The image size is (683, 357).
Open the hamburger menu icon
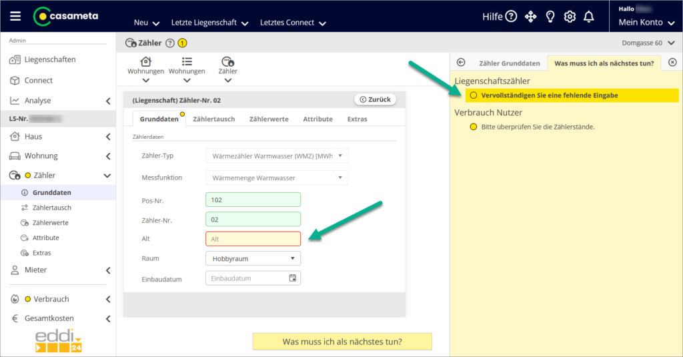(16, 17)
